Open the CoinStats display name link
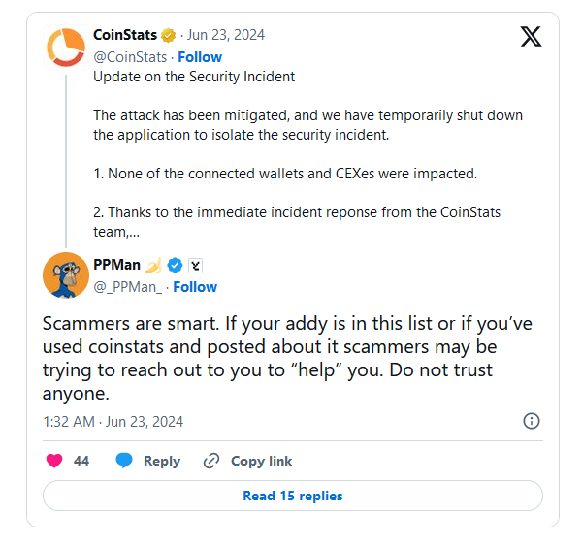This screenshot has height=546, width=582. (x=125, y=36)
